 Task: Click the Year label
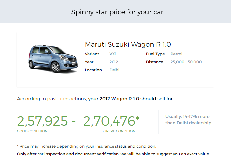pyautogui.click(x=89, y=62)
